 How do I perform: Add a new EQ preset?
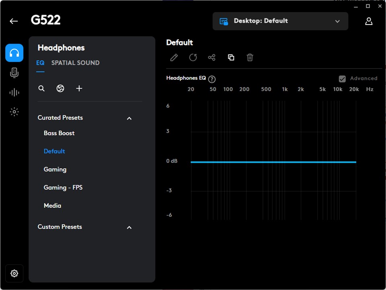point(79,88)
